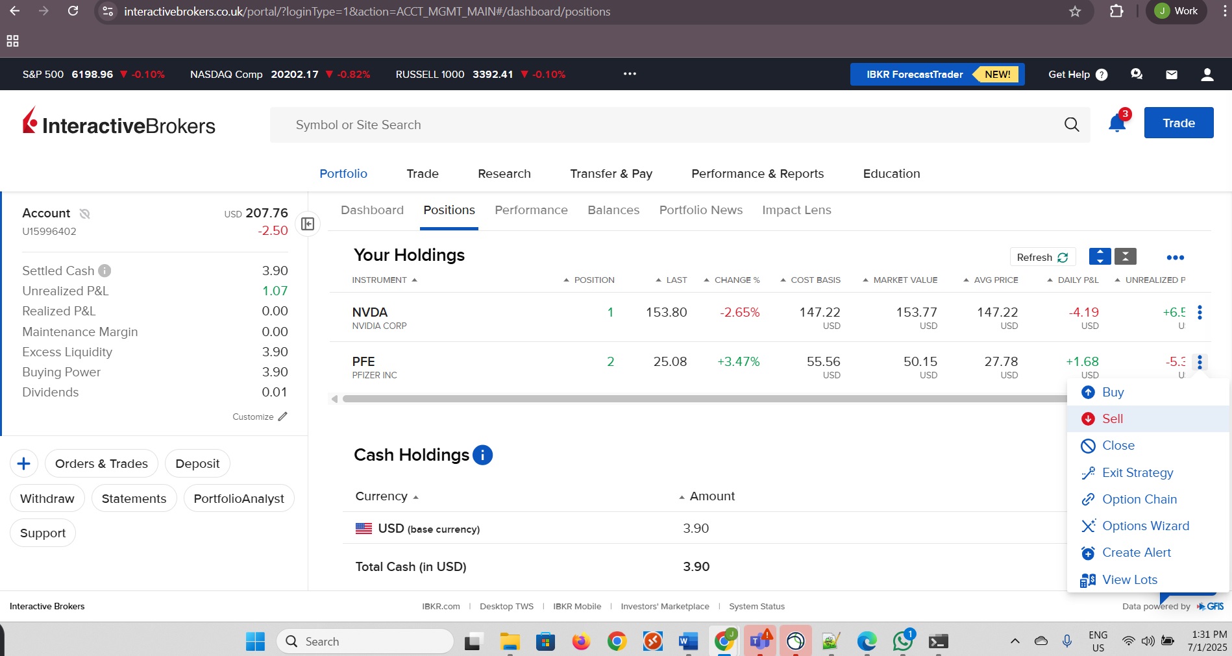Click Cash Holdings info icon
This screenshot has width=1232, height=656.
point(482,455)
